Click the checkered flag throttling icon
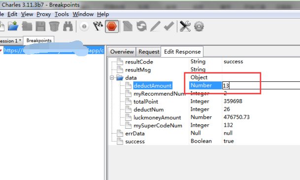The height and width of the screenshot is (180, 300). [98, 26]
